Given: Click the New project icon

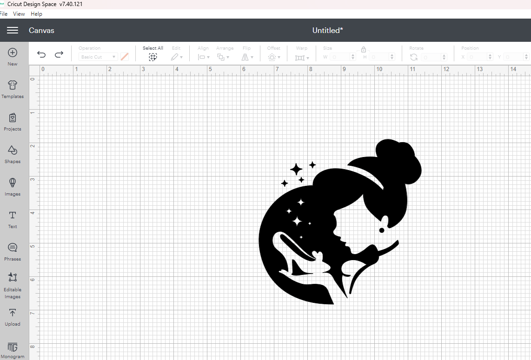Looking at the screenshot, I should click(13, 52).
